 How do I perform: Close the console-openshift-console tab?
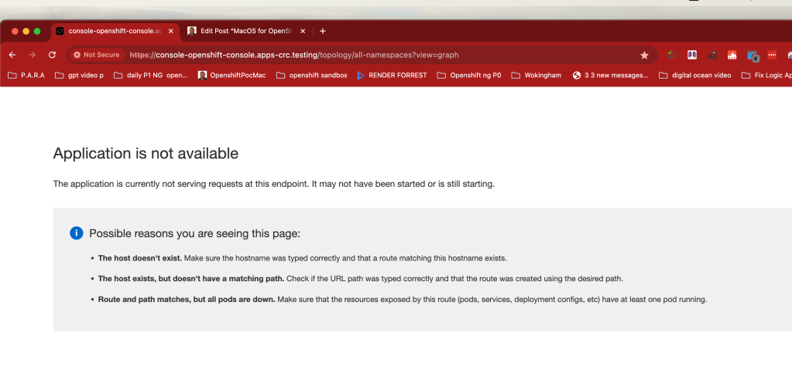pyautogui.click(x=171, y=31)
